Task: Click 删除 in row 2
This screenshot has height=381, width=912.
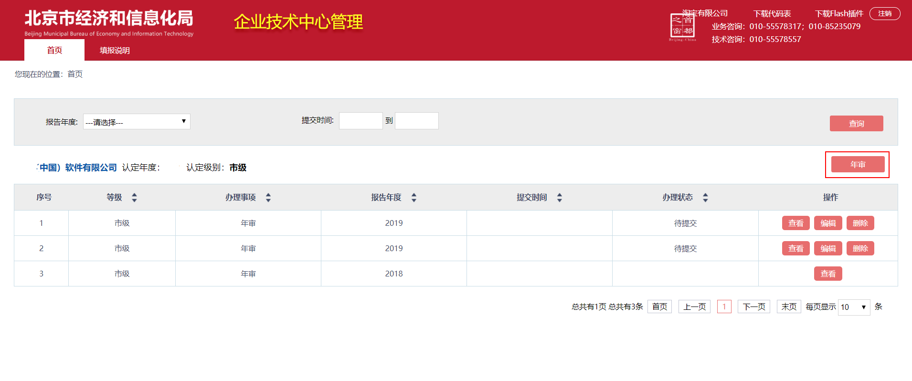Action: point(860,248)
